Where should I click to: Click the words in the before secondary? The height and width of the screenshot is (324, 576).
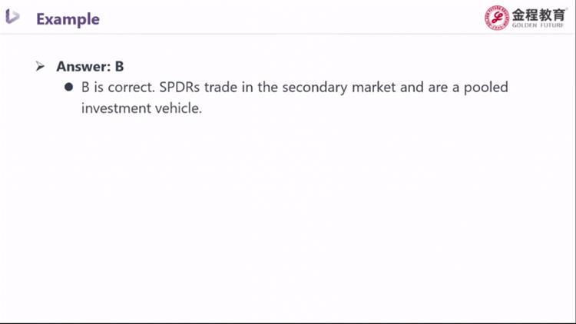tap(260, 88)
